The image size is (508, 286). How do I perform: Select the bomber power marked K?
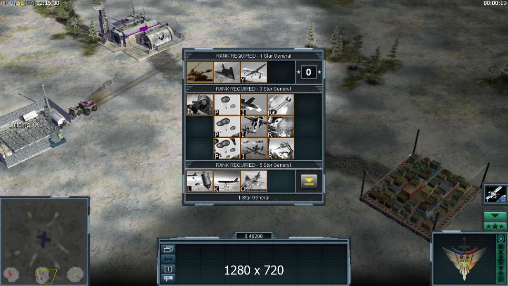pos(227,181)
